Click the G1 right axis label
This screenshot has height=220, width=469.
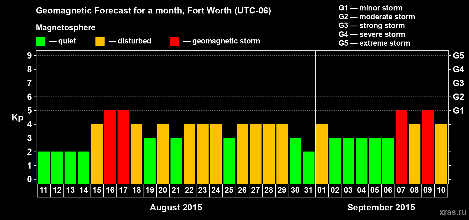click(459, 111)
